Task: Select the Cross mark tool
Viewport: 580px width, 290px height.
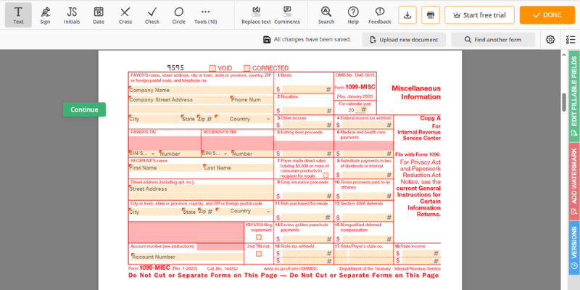Action: tap(125, 14)
